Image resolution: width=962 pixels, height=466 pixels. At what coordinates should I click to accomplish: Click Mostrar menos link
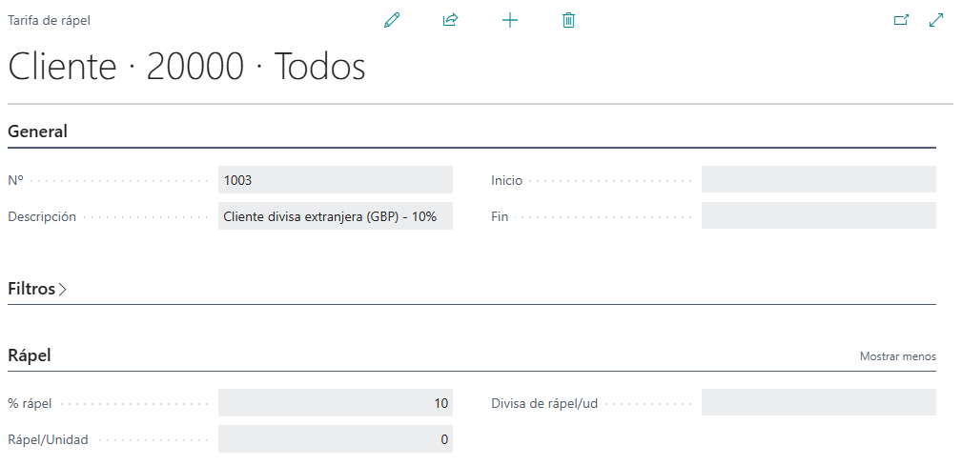(897, 356)
